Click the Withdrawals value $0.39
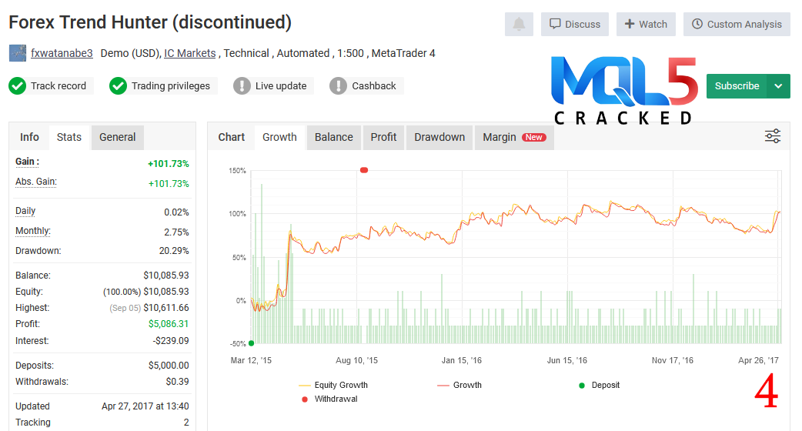The height and width of the screenshot is (431, 802). pyautogui.click(x=177, y=382)
